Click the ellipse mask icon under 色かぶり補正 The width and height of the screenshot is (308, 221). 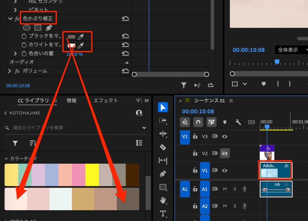[x=27, y=28]
